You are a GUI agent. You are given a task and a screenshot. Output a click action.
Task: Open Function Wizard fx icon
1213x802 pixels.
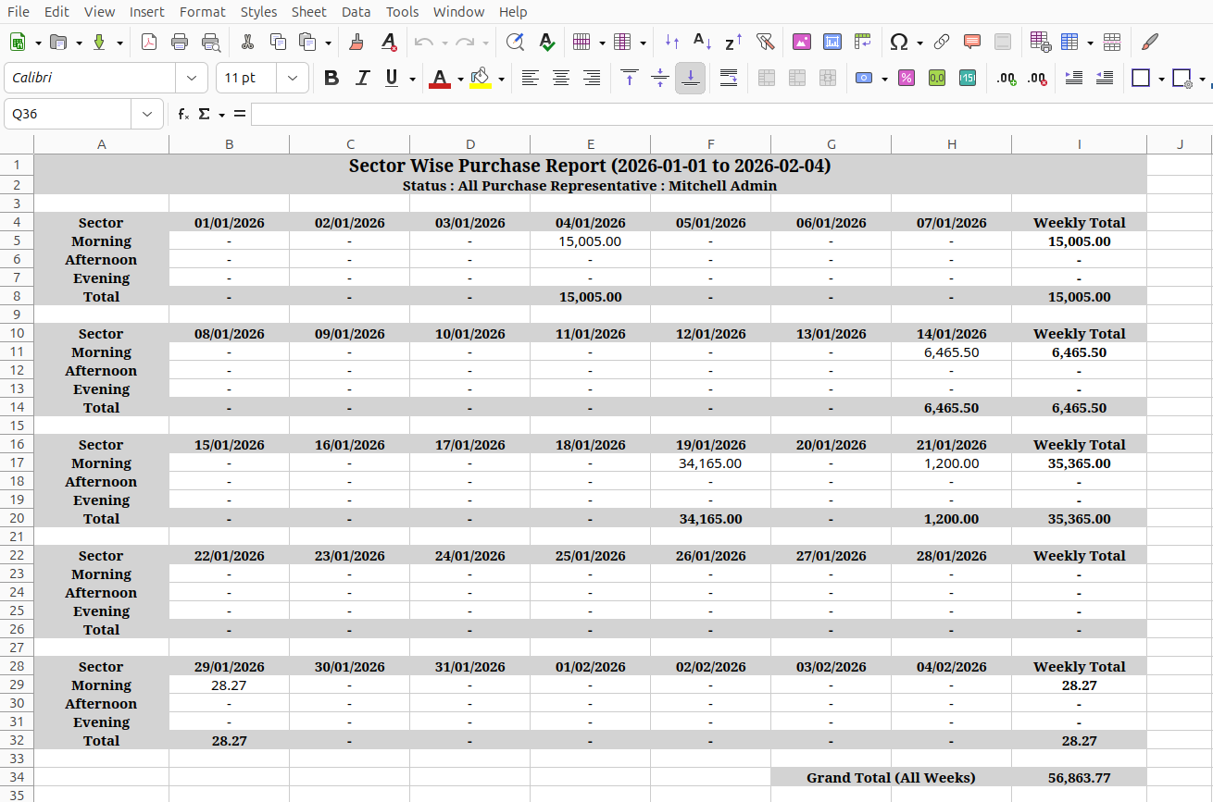(x=183, y=114)
